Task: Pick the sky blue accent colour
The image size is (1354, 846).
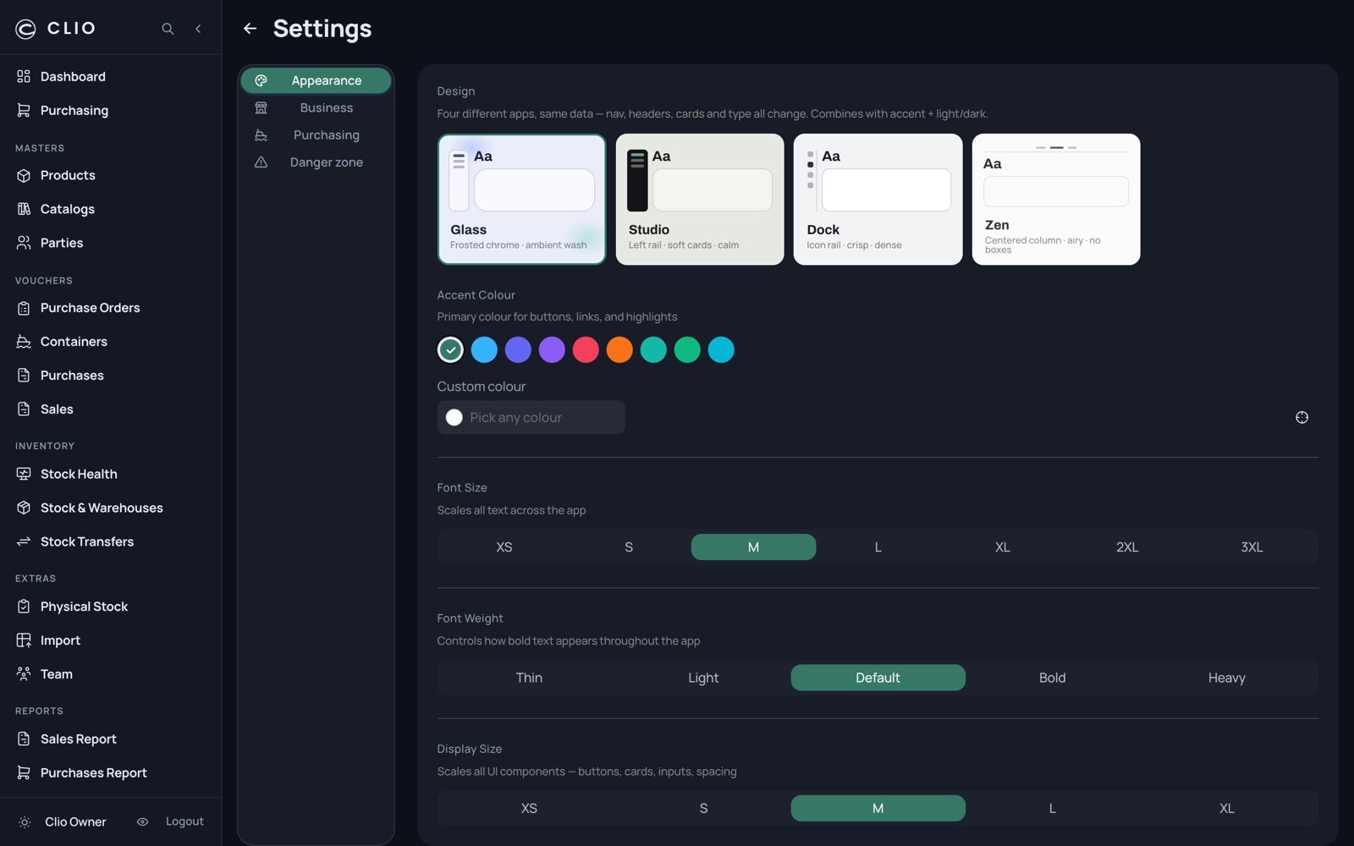Action: point(484,349)
